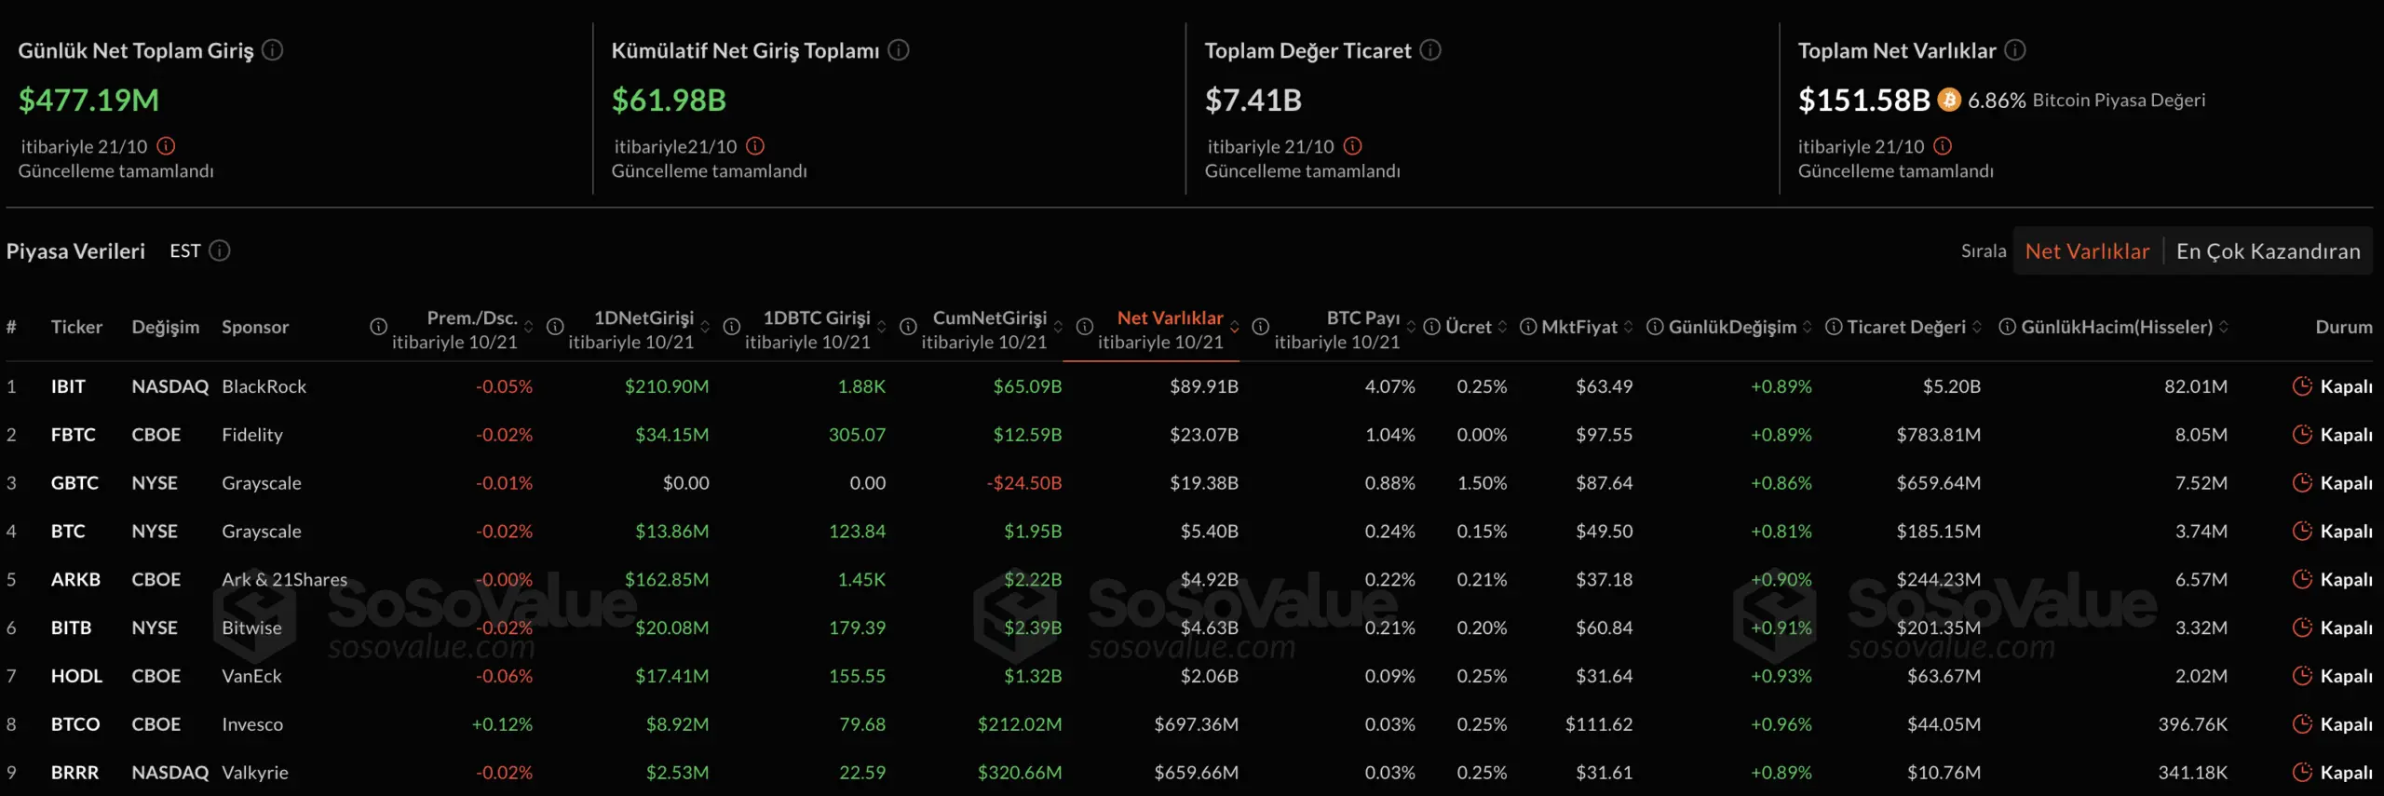Screen dimensions: 2384x796
Task: Show info for the 1DBTC Girişi column
Action: (732, 327)
